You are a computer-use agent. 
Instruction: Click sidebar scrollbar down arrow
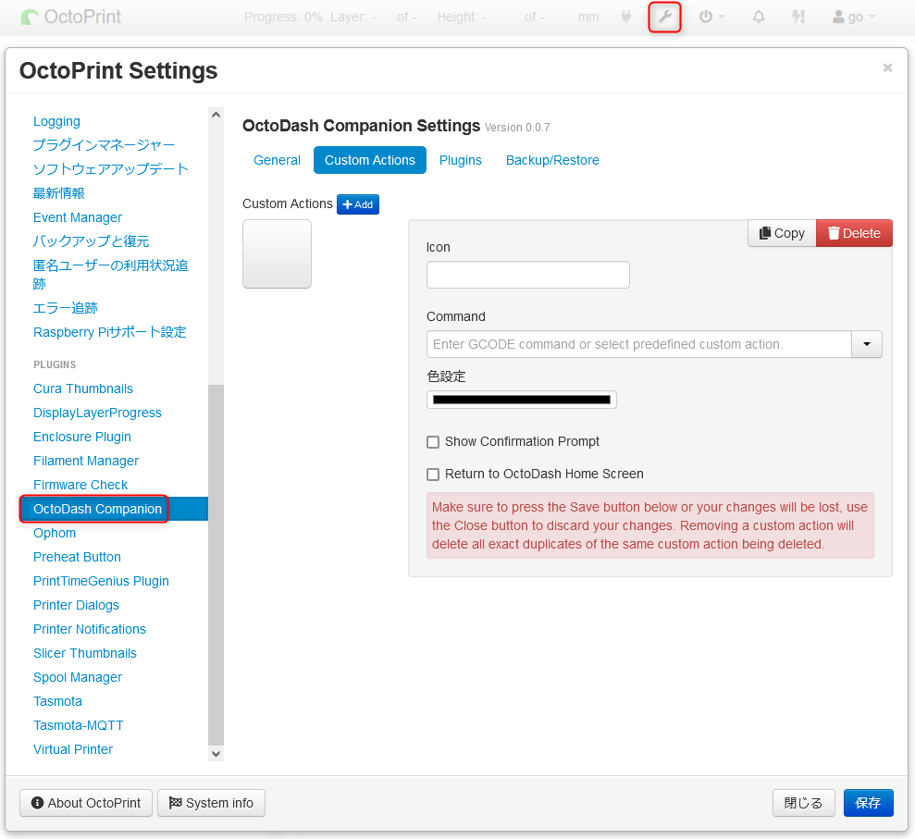(x=216, y=754)
